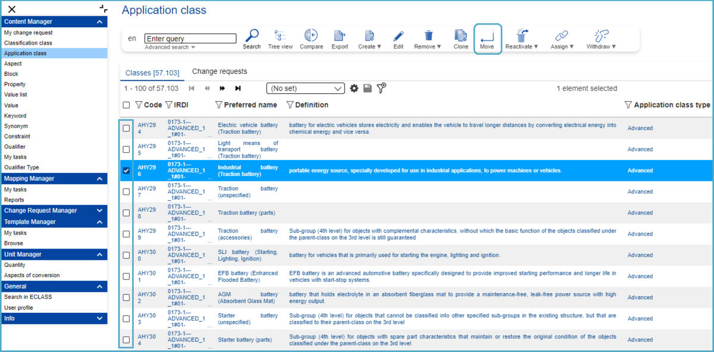
Task: Click the Edit pencil icon
Action: tap(398, 36)
